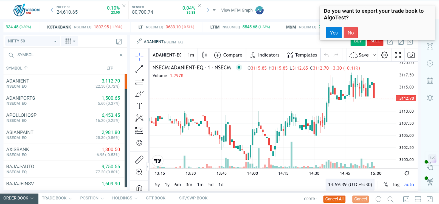Open the NIFTY 50 watchlist dropdown

[32, 41]
